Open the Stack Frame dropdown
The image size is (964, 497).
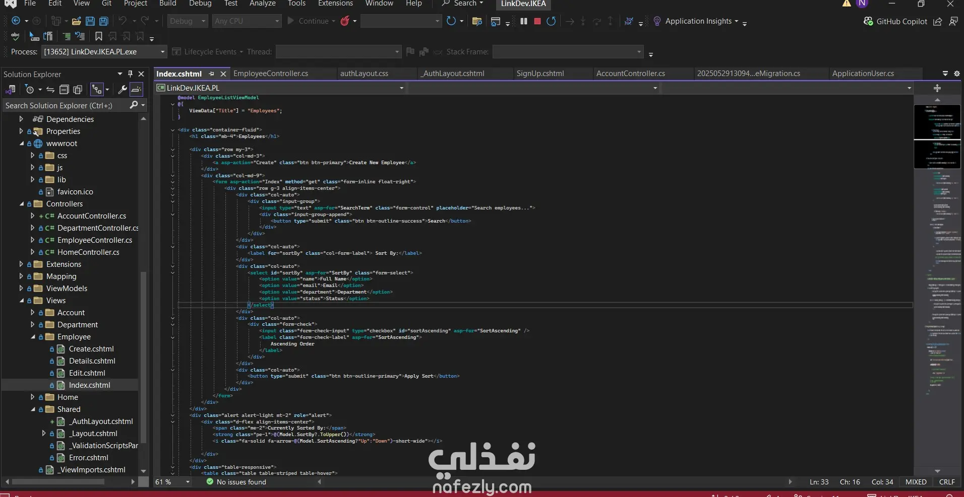pyautogui.click(x=568, y=52)
